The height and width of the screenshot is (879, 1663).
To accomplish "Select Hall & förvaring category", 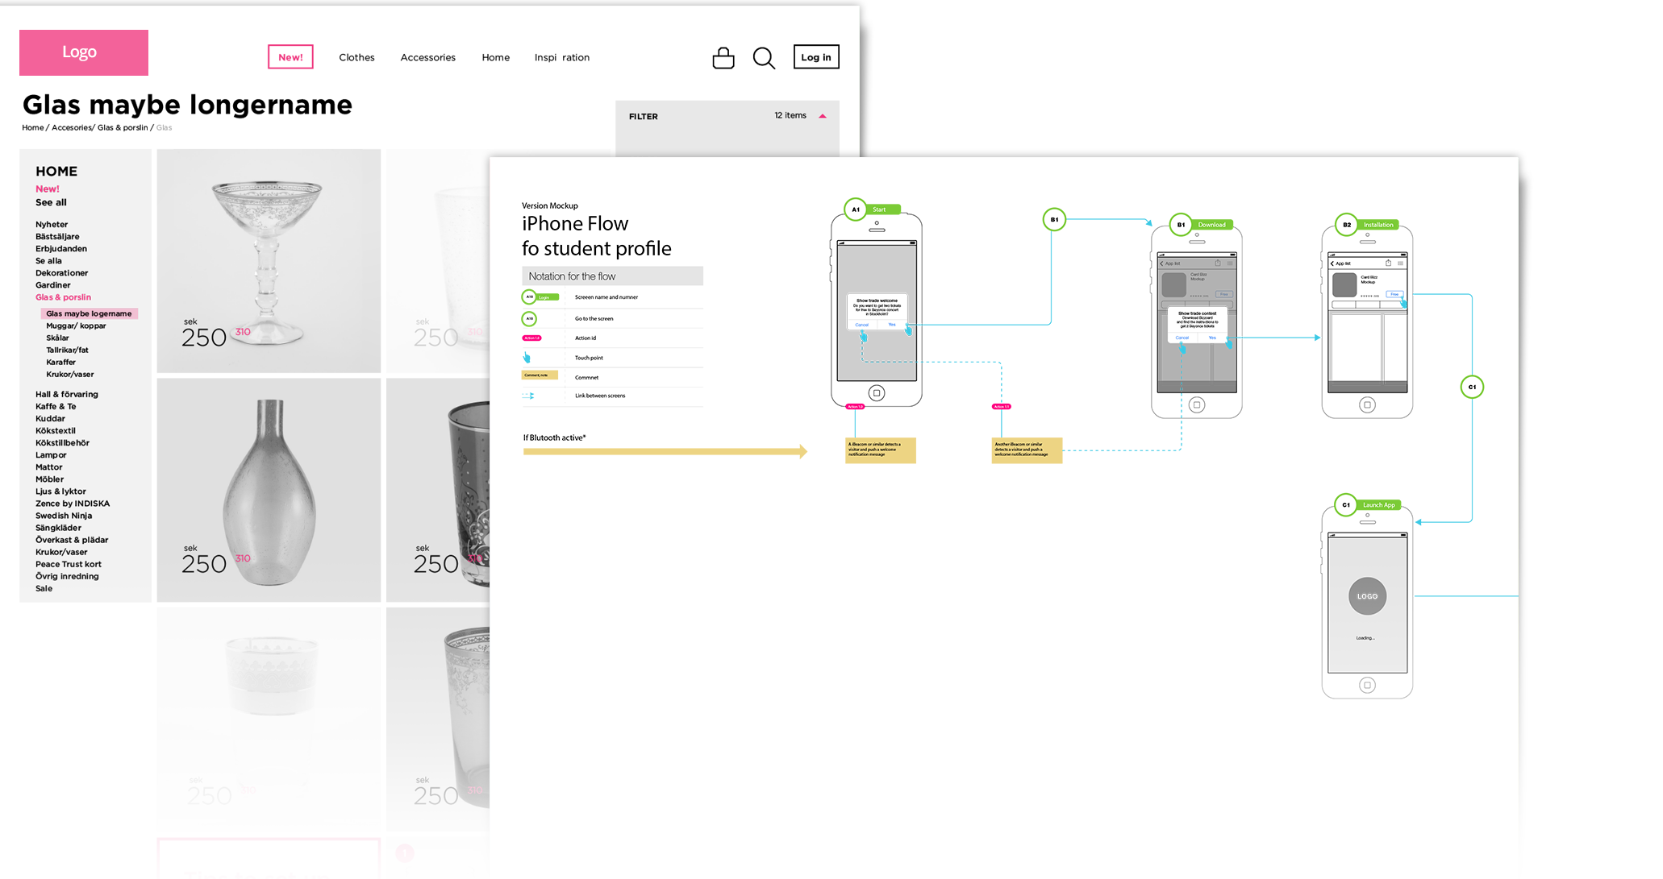I will (67, 394).
